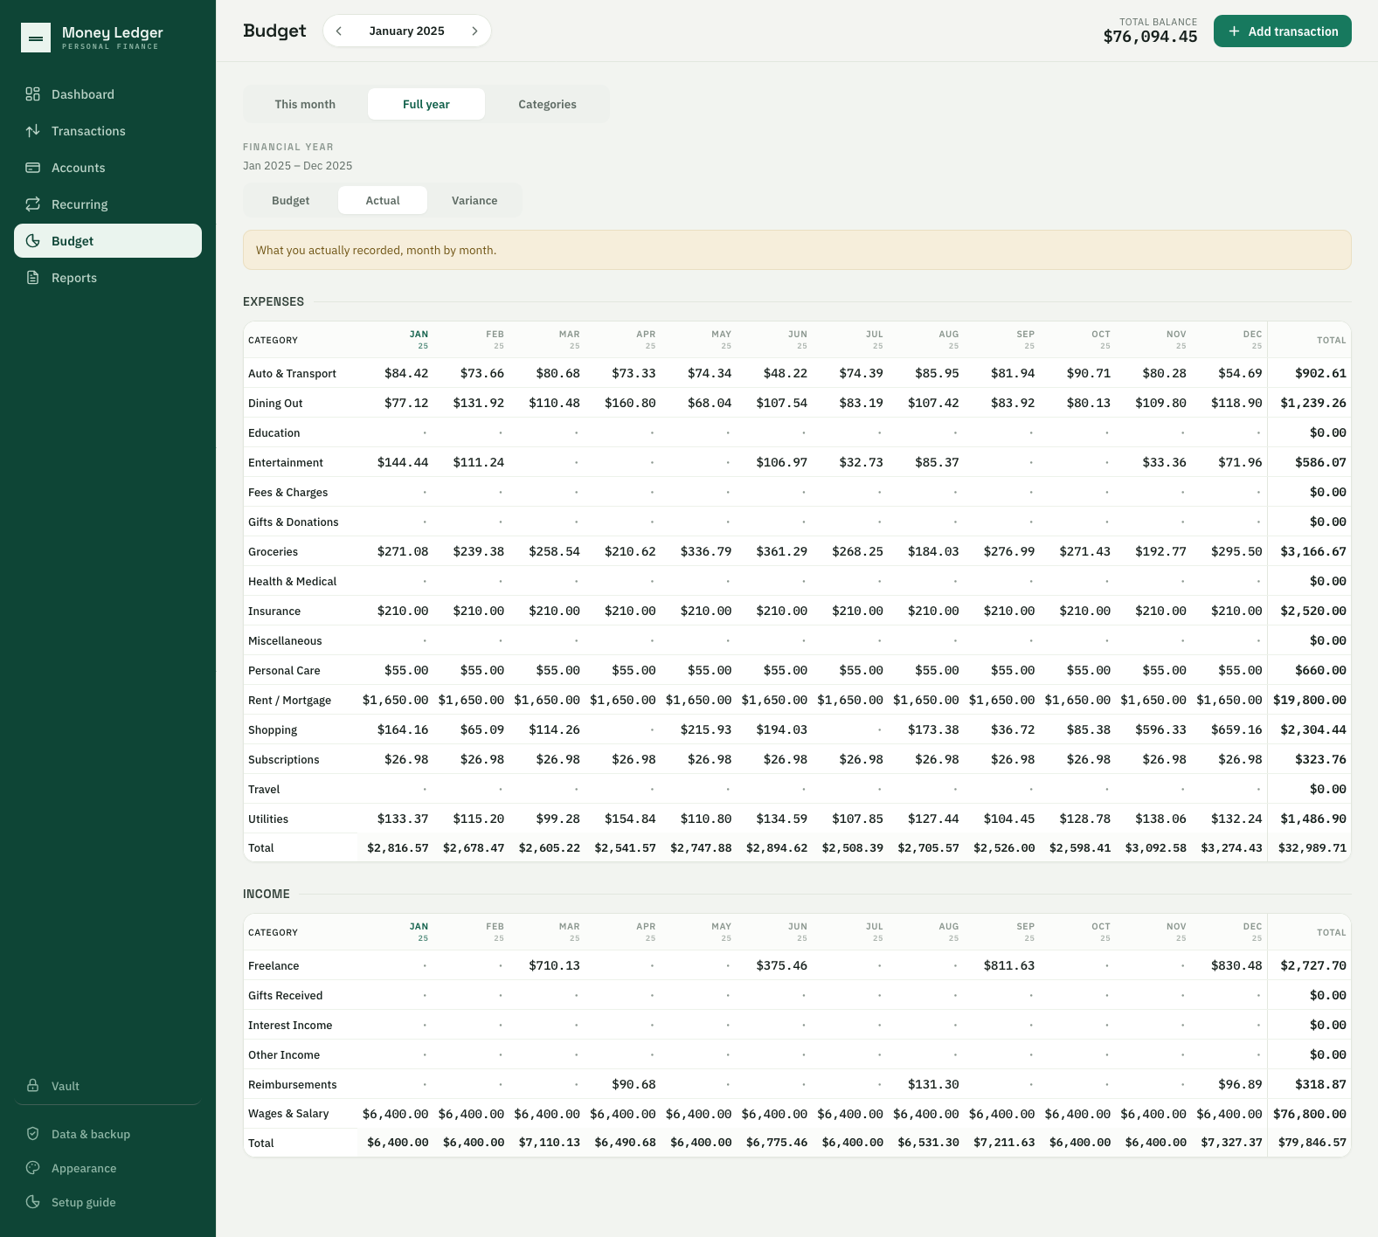Viewport: 1378px width, 1237px height.
Task: Open Data & backup settings
Action: coord(107,1134)
